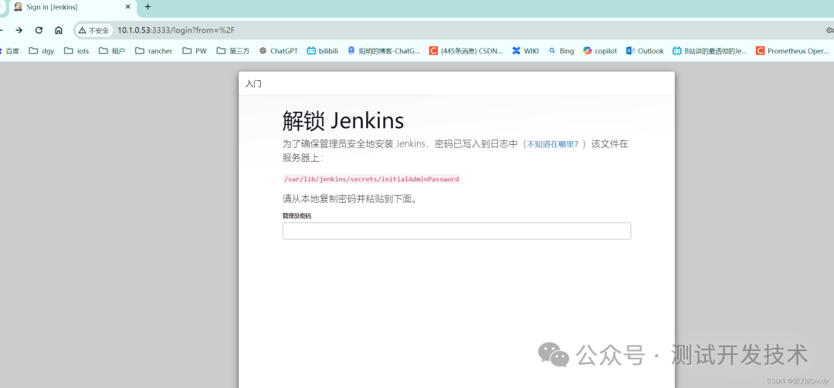Open the password key icon in address bar
The height and width of the screenshot is (388, 834).
(829, 30)
